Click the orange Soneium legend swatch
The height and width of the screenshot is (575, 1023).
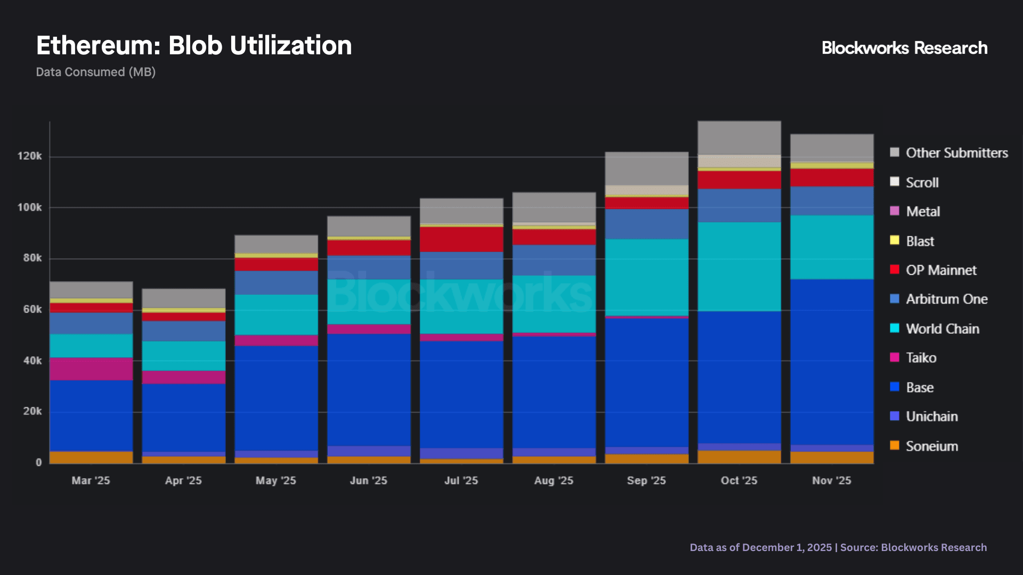pyautogui.click(x=895, y=446)
